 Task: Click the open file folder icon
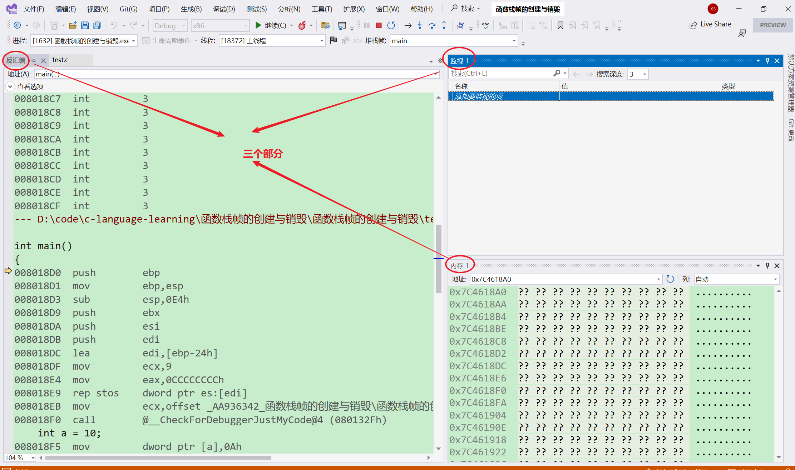73,25
